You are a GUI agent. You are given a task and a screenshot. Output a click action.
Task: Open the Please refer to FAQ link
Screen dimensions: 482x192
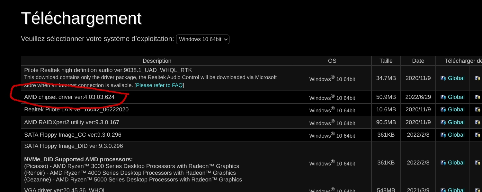click(x=159, y=85)
